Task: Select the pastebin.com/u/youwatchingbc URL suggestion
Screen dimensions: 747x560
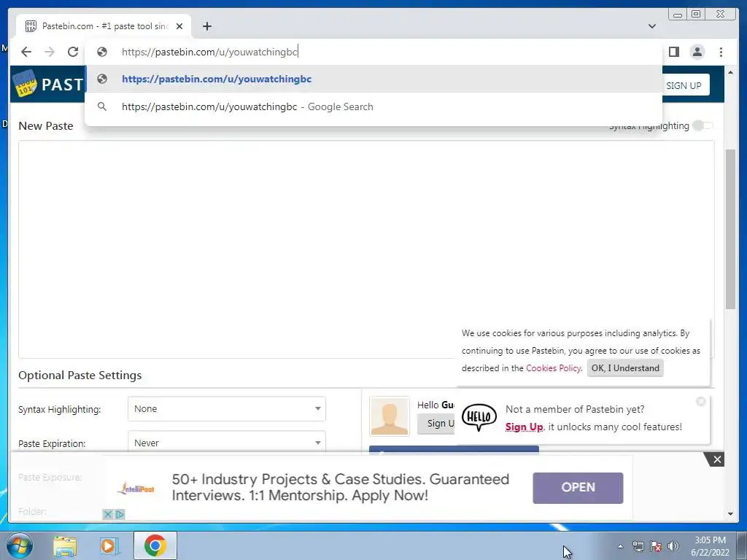Action: [x=373, y=79]
